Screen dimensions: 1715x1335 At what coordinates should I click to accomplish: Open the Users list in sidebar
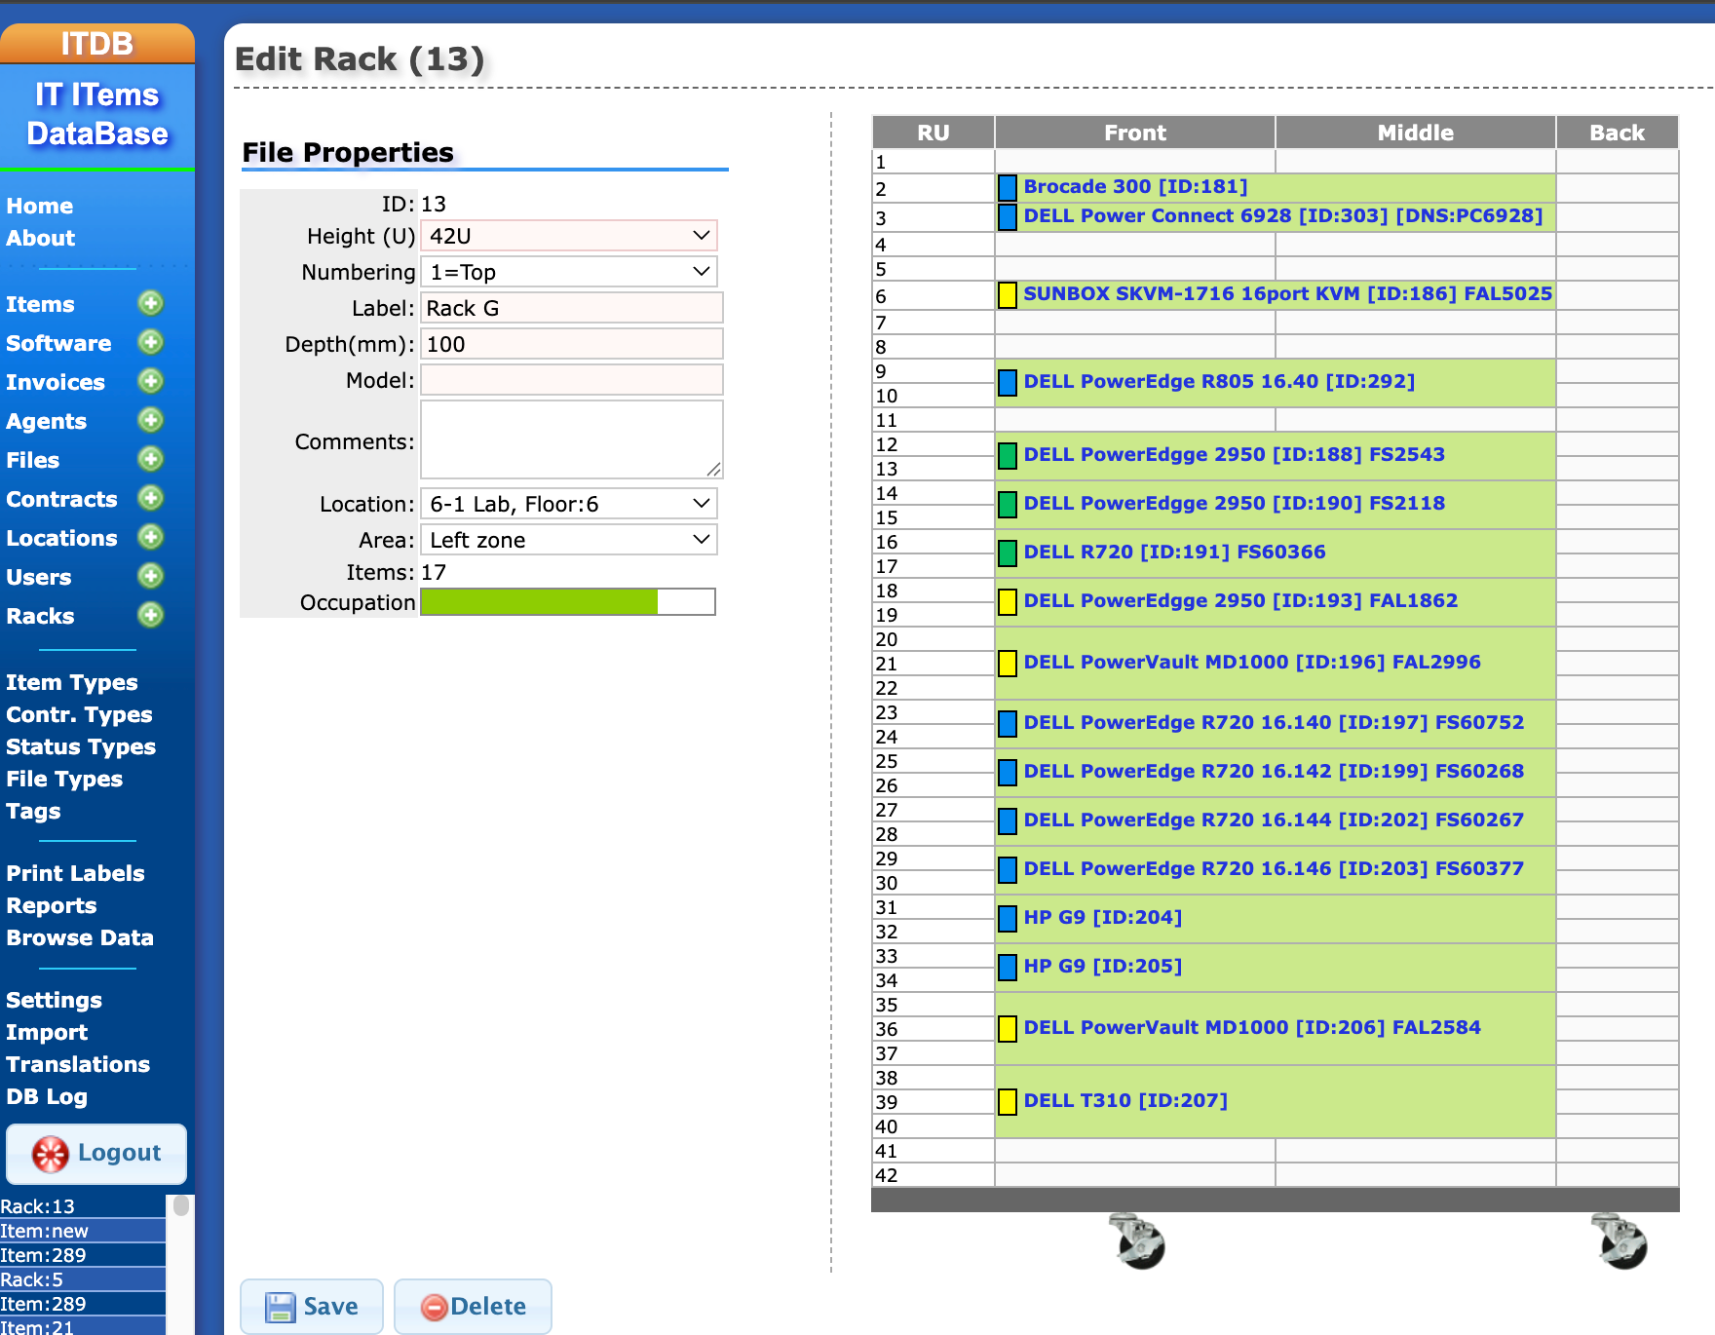39,577
